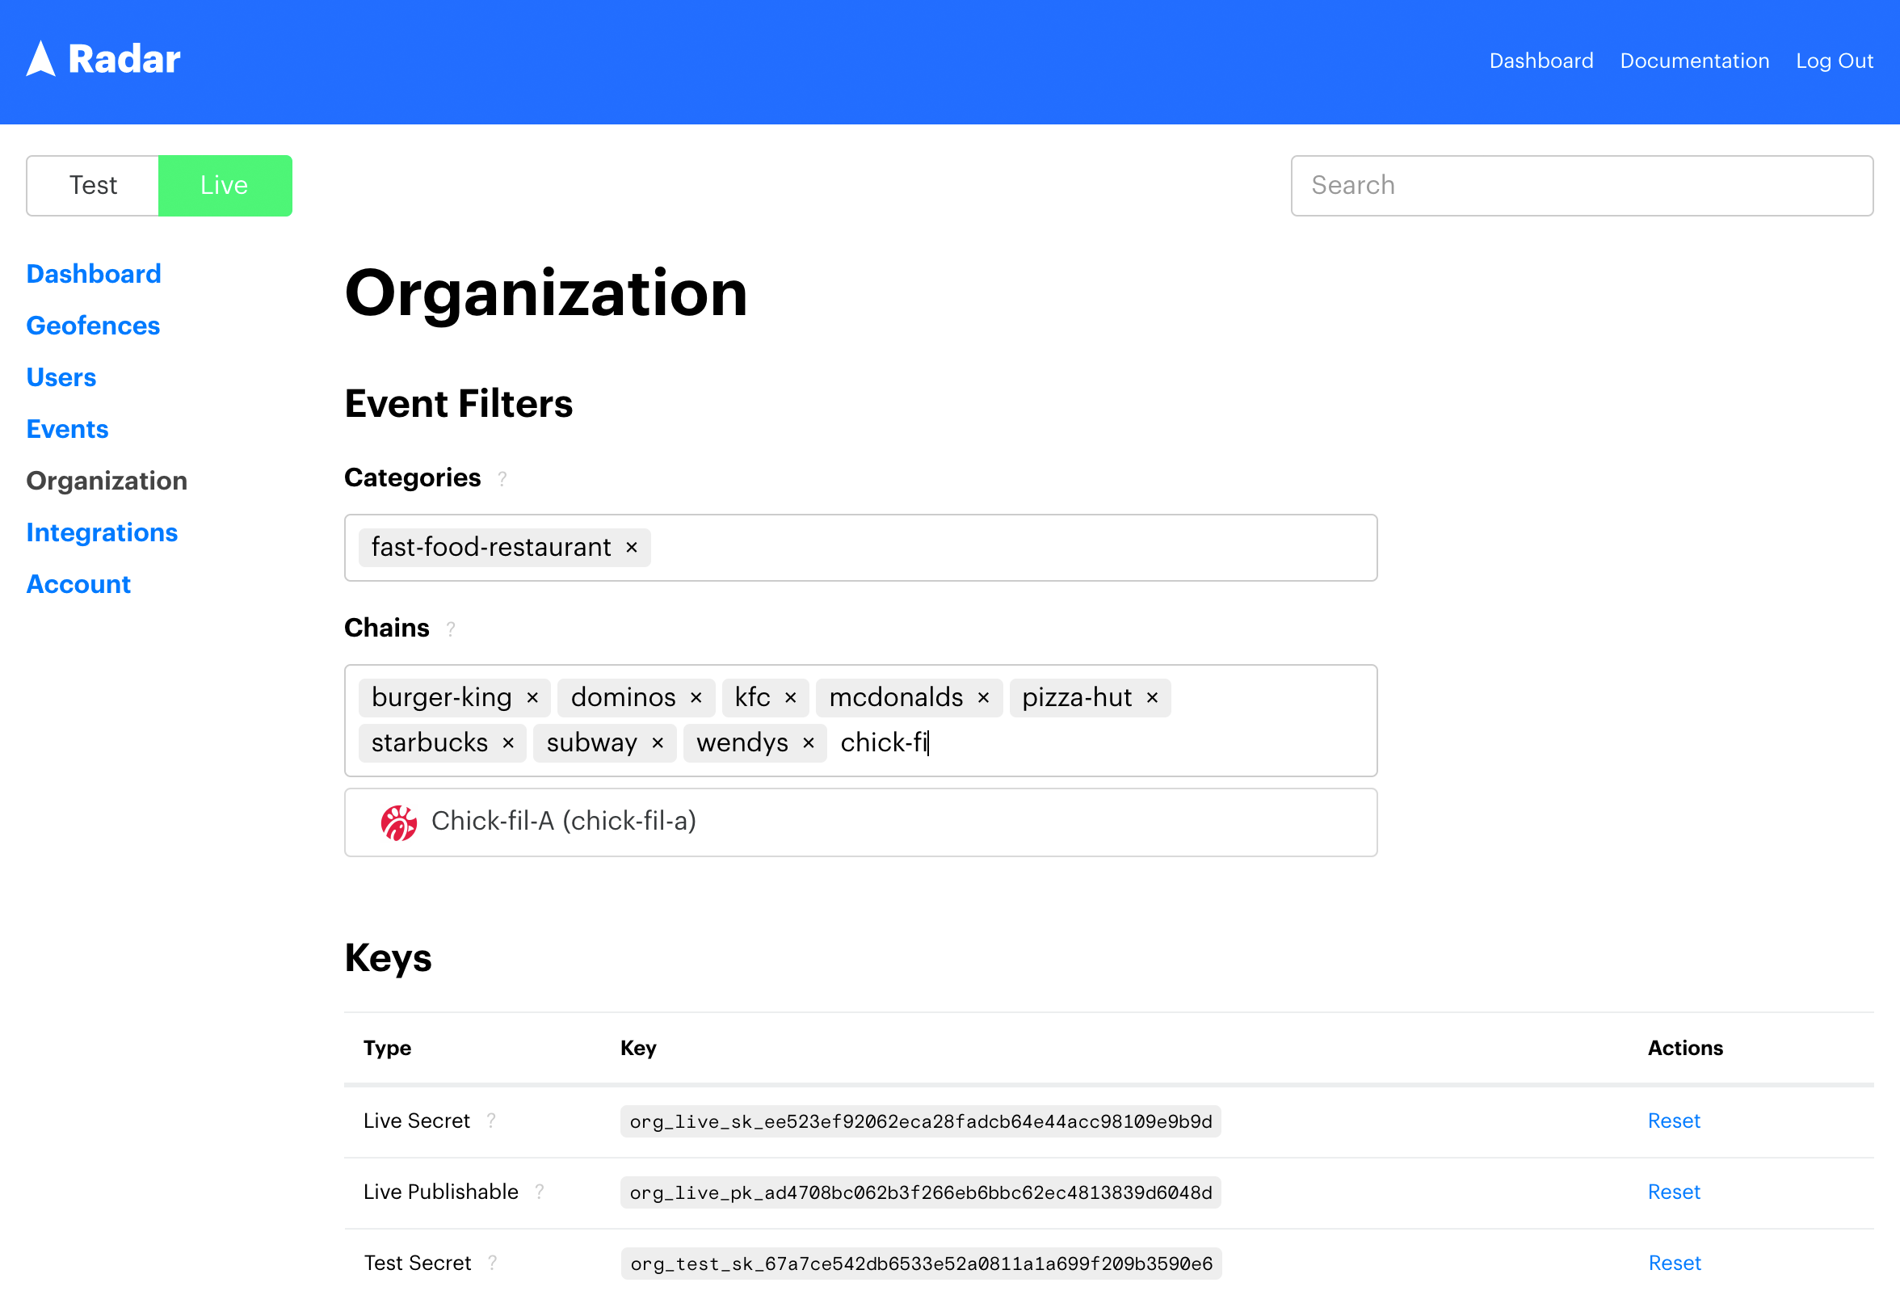The image size is (1900, 1291).
Task: Click the Account sidebar icon
Action: (x=78, y=583)
